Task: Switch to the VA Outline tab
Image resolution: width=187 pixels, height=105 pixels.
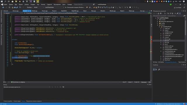Action: [x=161, y=62]
